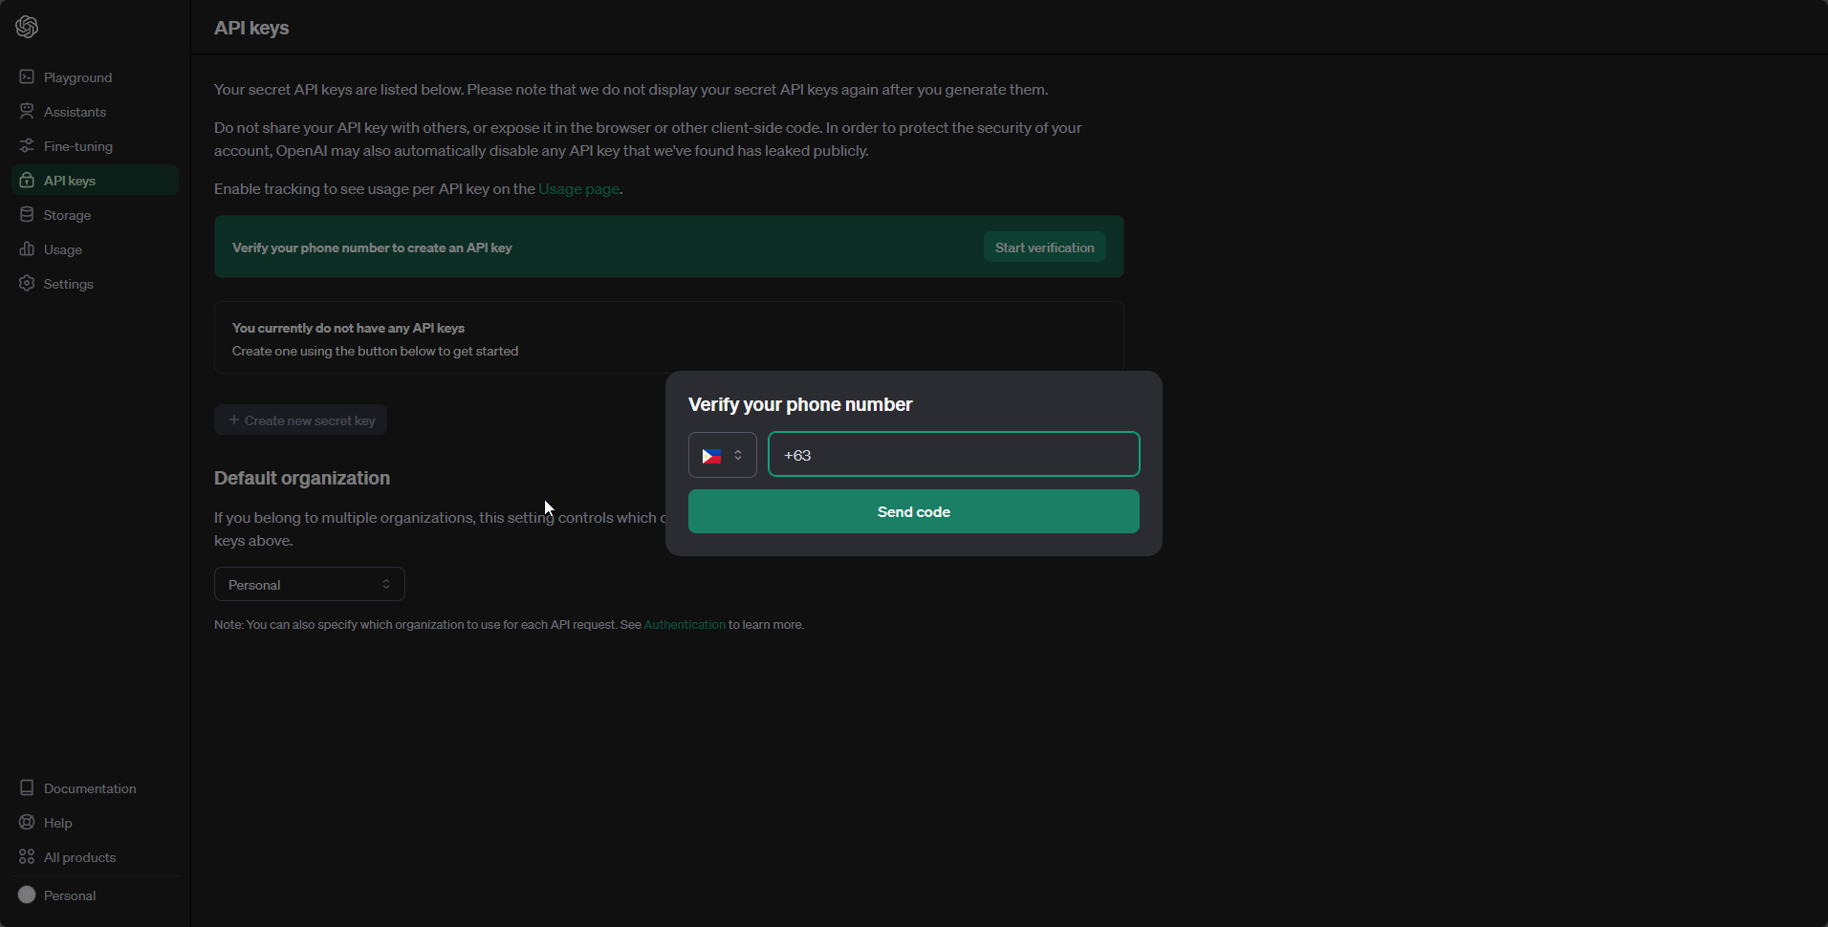This screenshot has width=1828, height=927.
Task: Open the Help menu item
Action: tap(95, 823)
